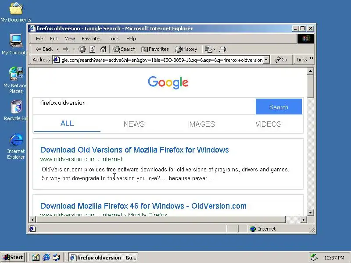Open the Tools menu

[x=114, y=39]
